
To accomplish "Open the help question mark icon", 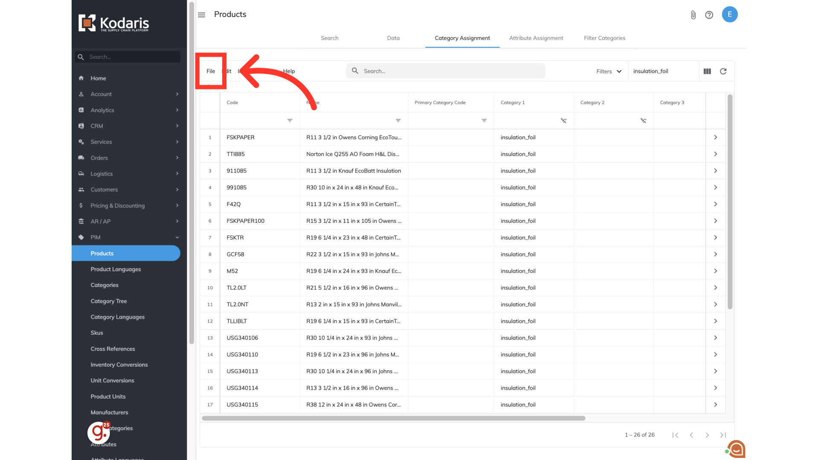I will pyautogui.click(x=709, y=15).
